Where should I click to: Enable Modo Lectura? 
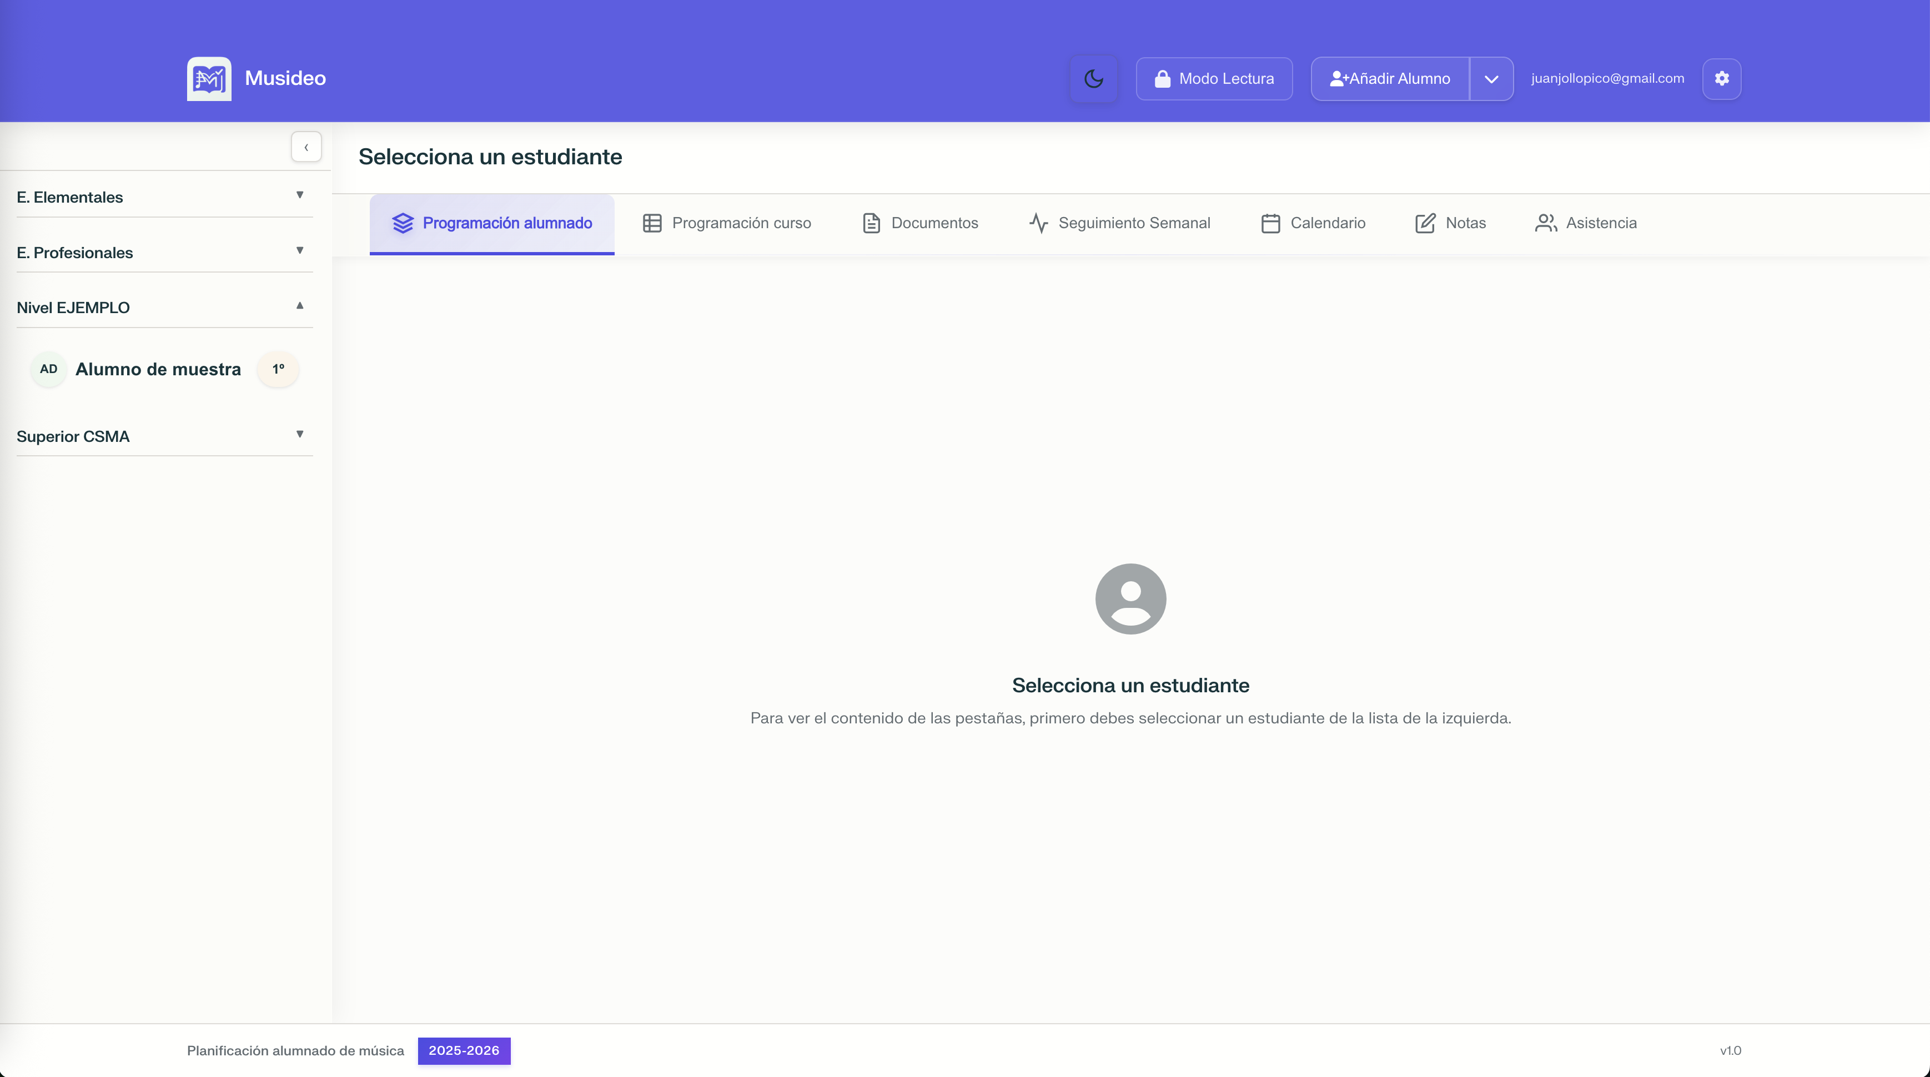(1214, 78)
